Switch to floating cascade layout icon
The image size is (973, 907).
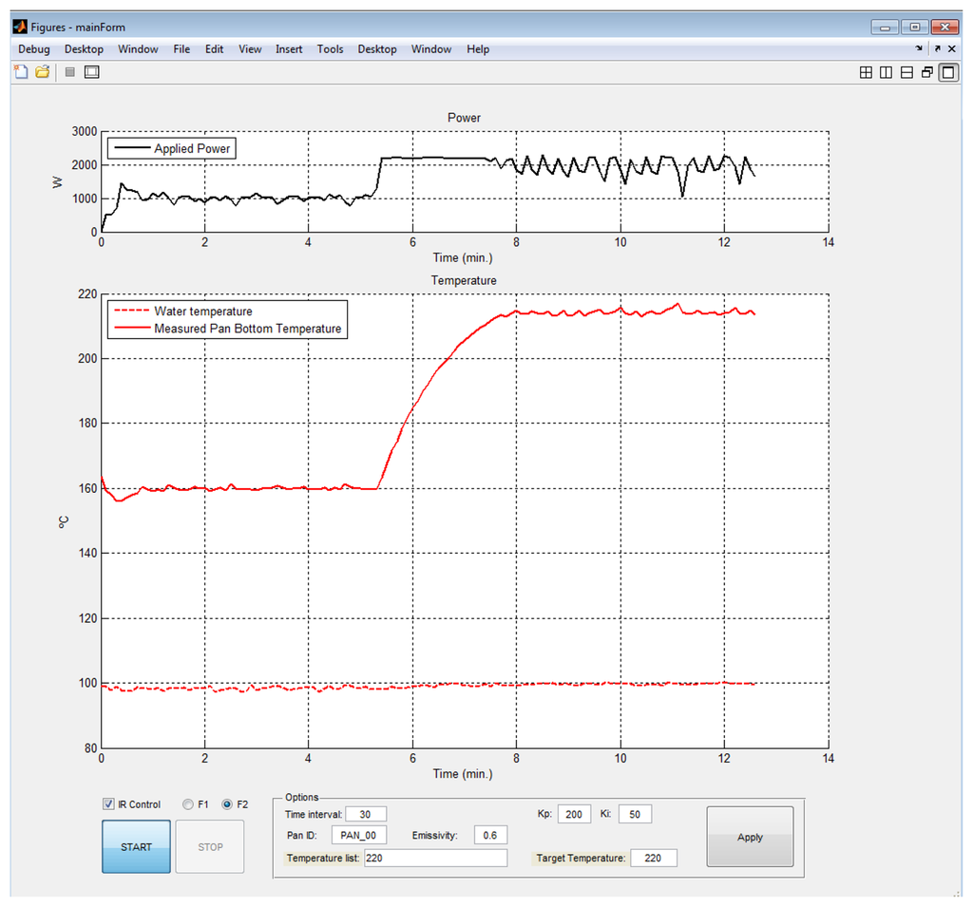pos(927,72)
